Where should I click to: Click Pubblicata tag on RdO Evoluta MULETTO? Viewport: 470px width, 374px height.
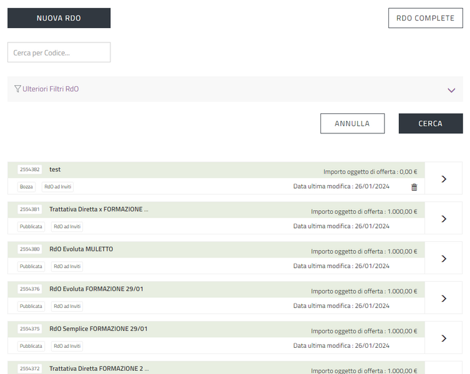coord(31,266)
